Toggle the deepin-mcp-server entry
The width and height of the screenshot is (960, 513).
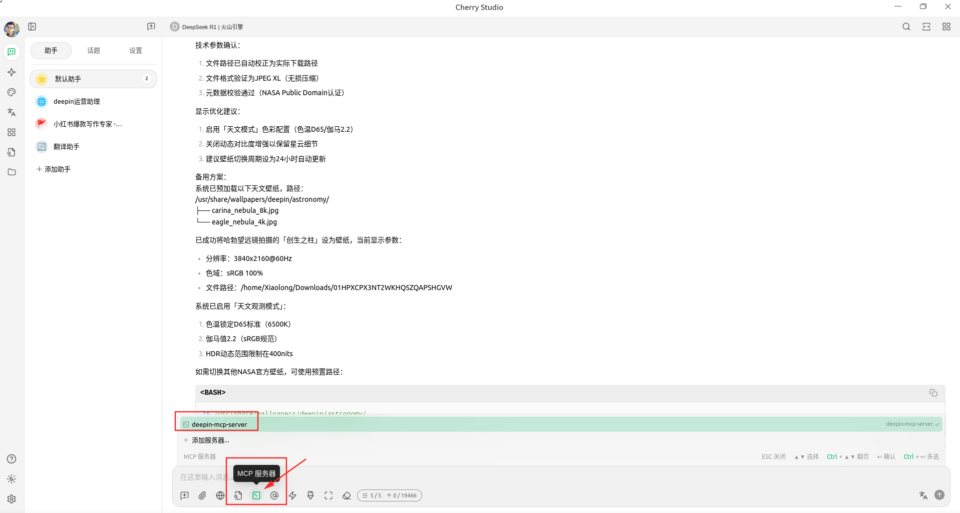click(x=561, y=424)
